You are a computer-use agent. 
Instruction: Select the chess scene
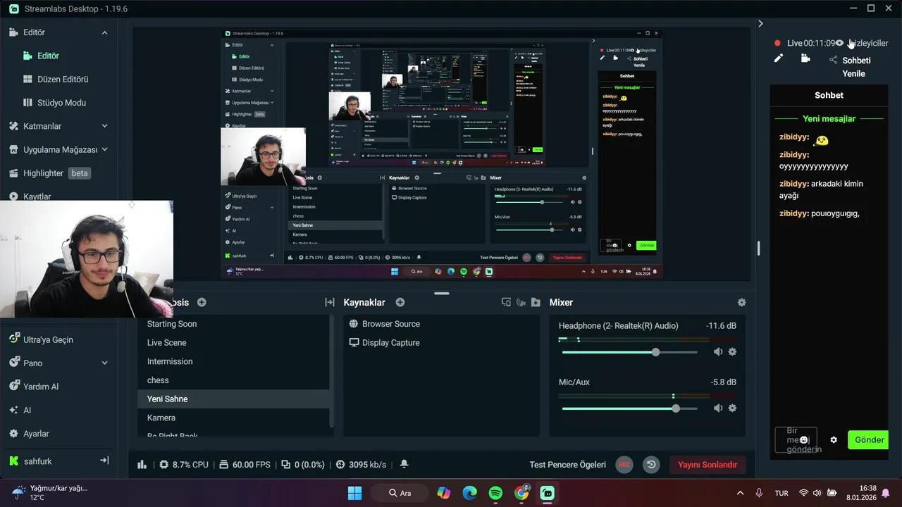click(x=233, y=380)
